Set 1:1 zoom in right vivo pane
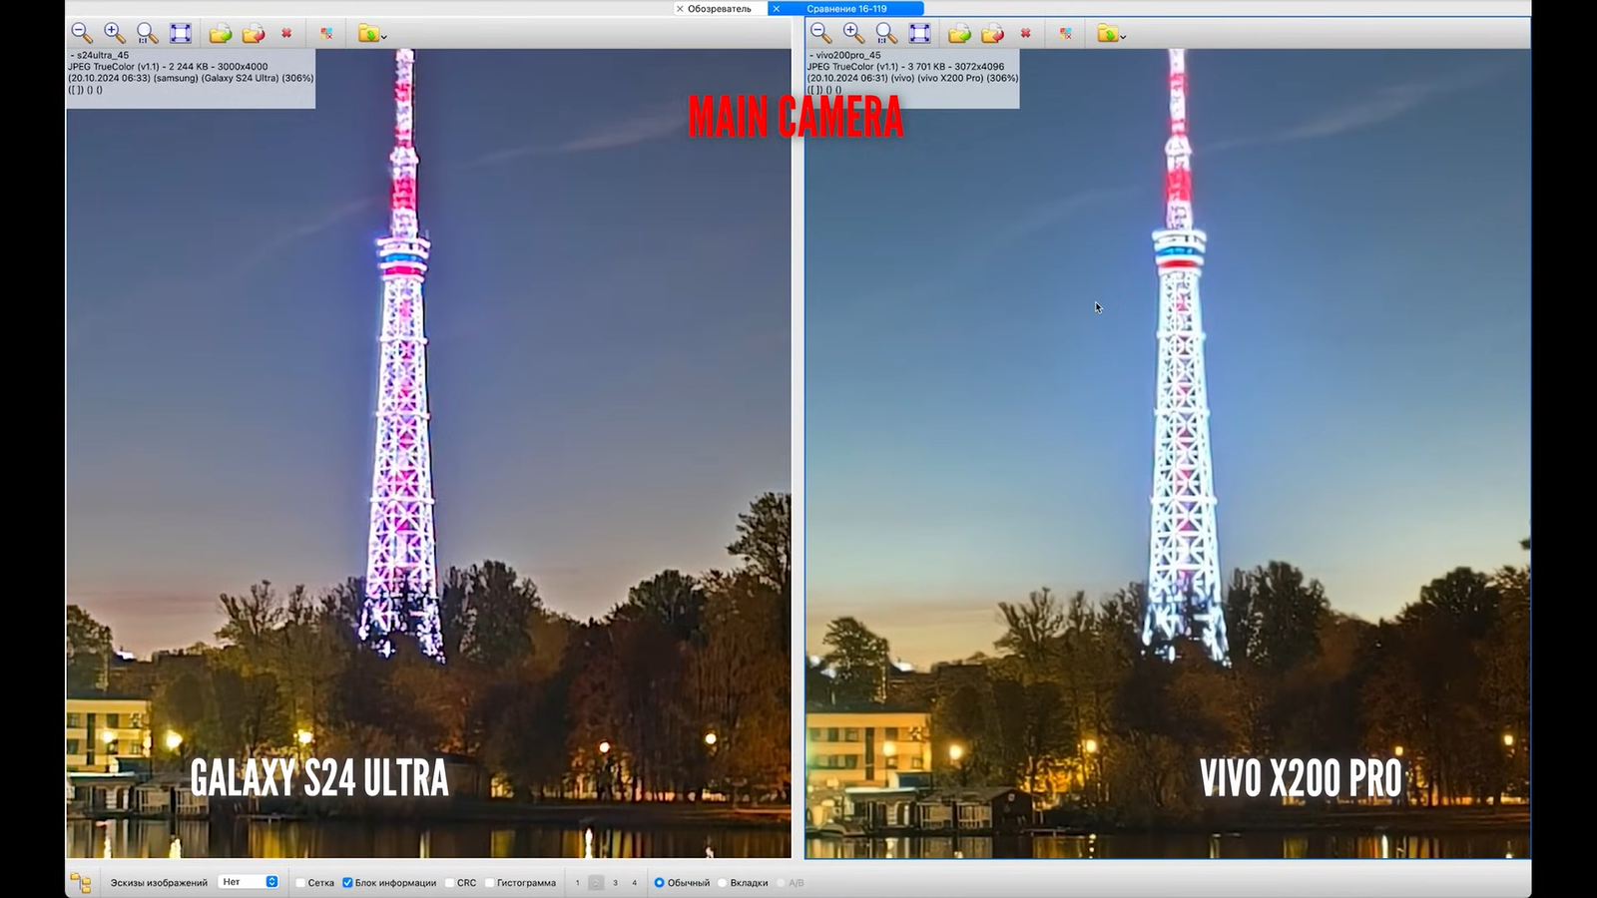 [886, 33]
